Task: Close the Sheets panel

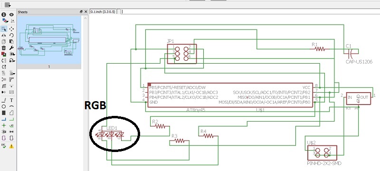Action: pyautogui.click(x=85, y=11)
